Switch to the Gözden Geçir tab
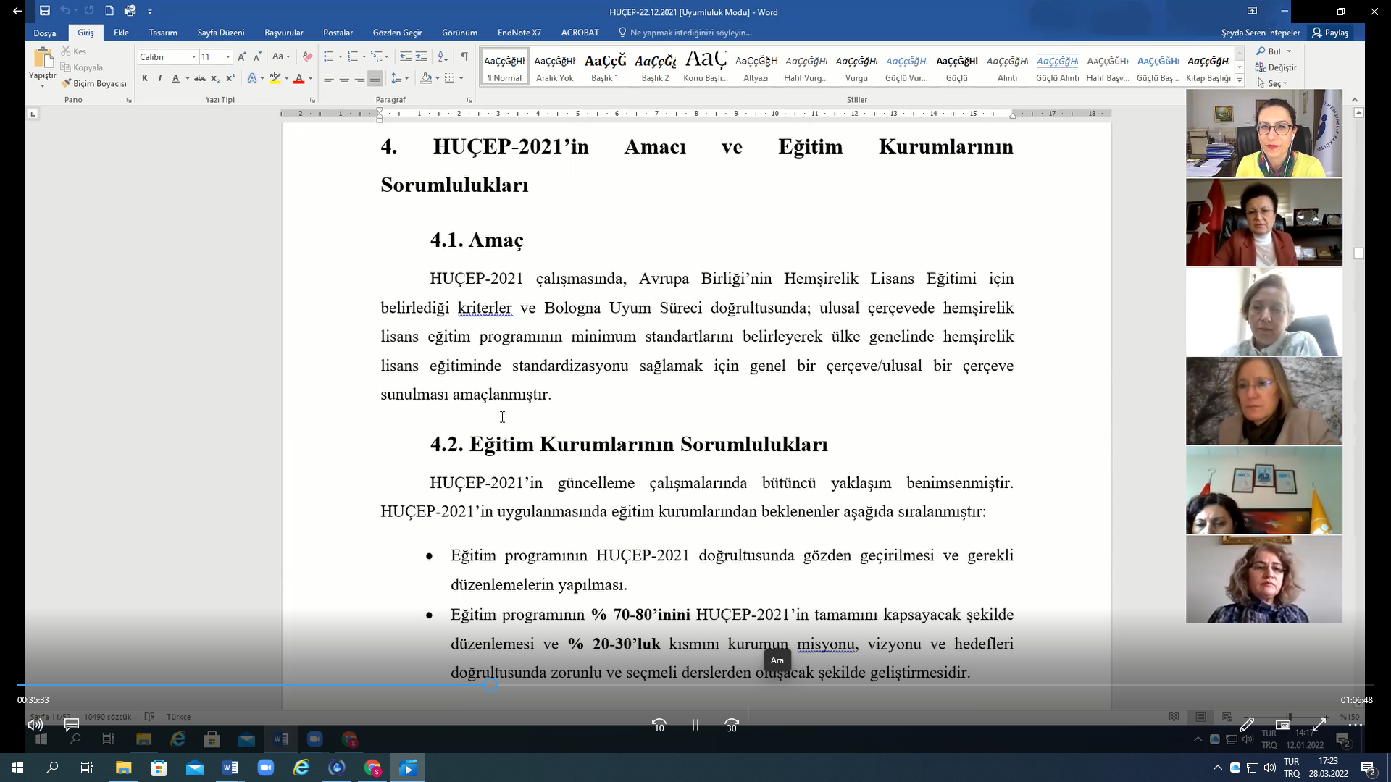This screenshot has height=782, width=1391. pyautogui.click(x=397, y=33)
